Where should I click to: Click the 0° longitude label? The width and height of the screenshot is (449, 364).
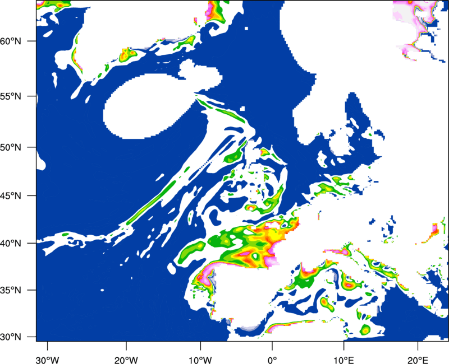point(272,360)
